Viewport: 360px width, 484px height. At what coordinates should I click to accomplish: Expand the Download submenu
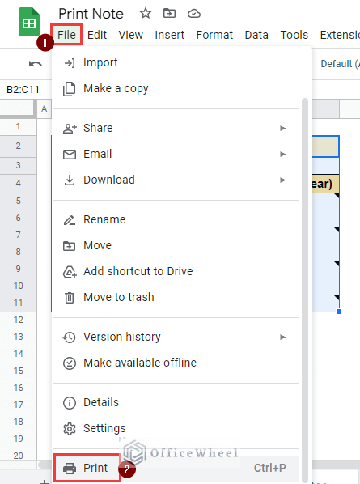pos(176,180)
